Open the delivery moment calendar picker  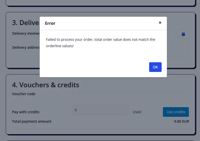pos(183,34)
